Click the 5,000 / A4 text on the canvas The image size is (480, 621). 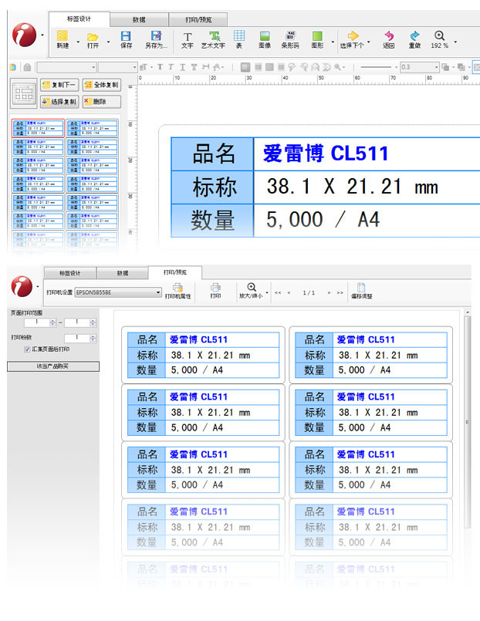point(323,220)
